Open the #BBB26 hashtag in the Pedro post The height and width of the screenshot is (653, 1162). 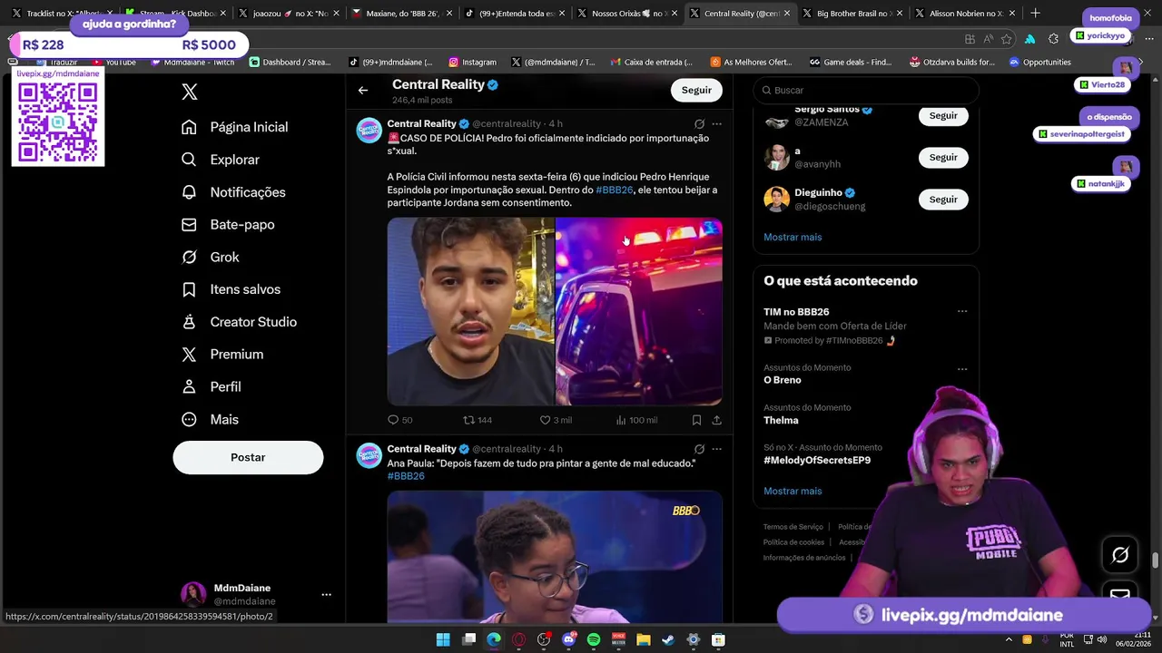[615, 190]
